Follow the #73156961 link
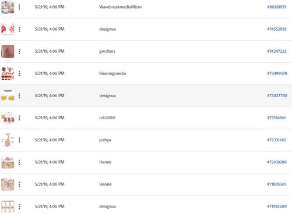292x214 pixels. [x=276, y=118]
